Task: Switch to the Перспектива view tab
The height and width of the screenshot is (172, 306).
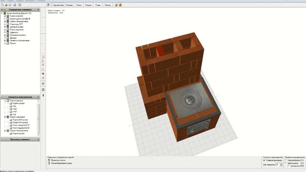Action: click(58, 5)
